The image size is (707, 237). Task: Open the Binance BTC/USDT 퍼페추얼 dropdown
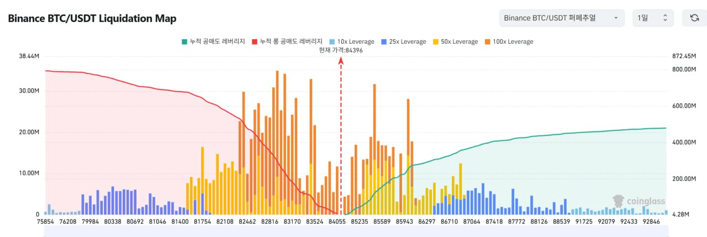pyautogui.click(x=562, y=18)
